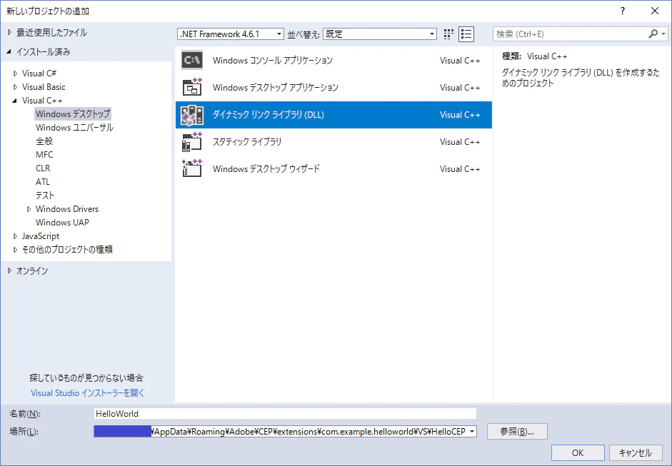Open the help question mark button

click(x=622, y=11)
